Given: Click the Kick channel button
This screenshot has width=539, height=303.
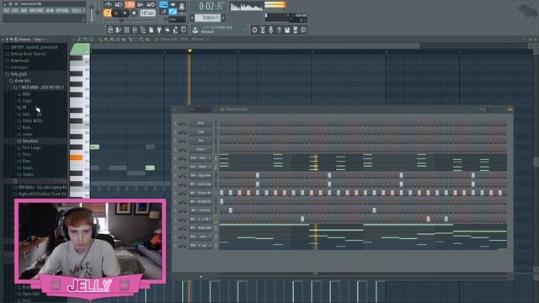Looking at the screenshot, I should 200,123.
